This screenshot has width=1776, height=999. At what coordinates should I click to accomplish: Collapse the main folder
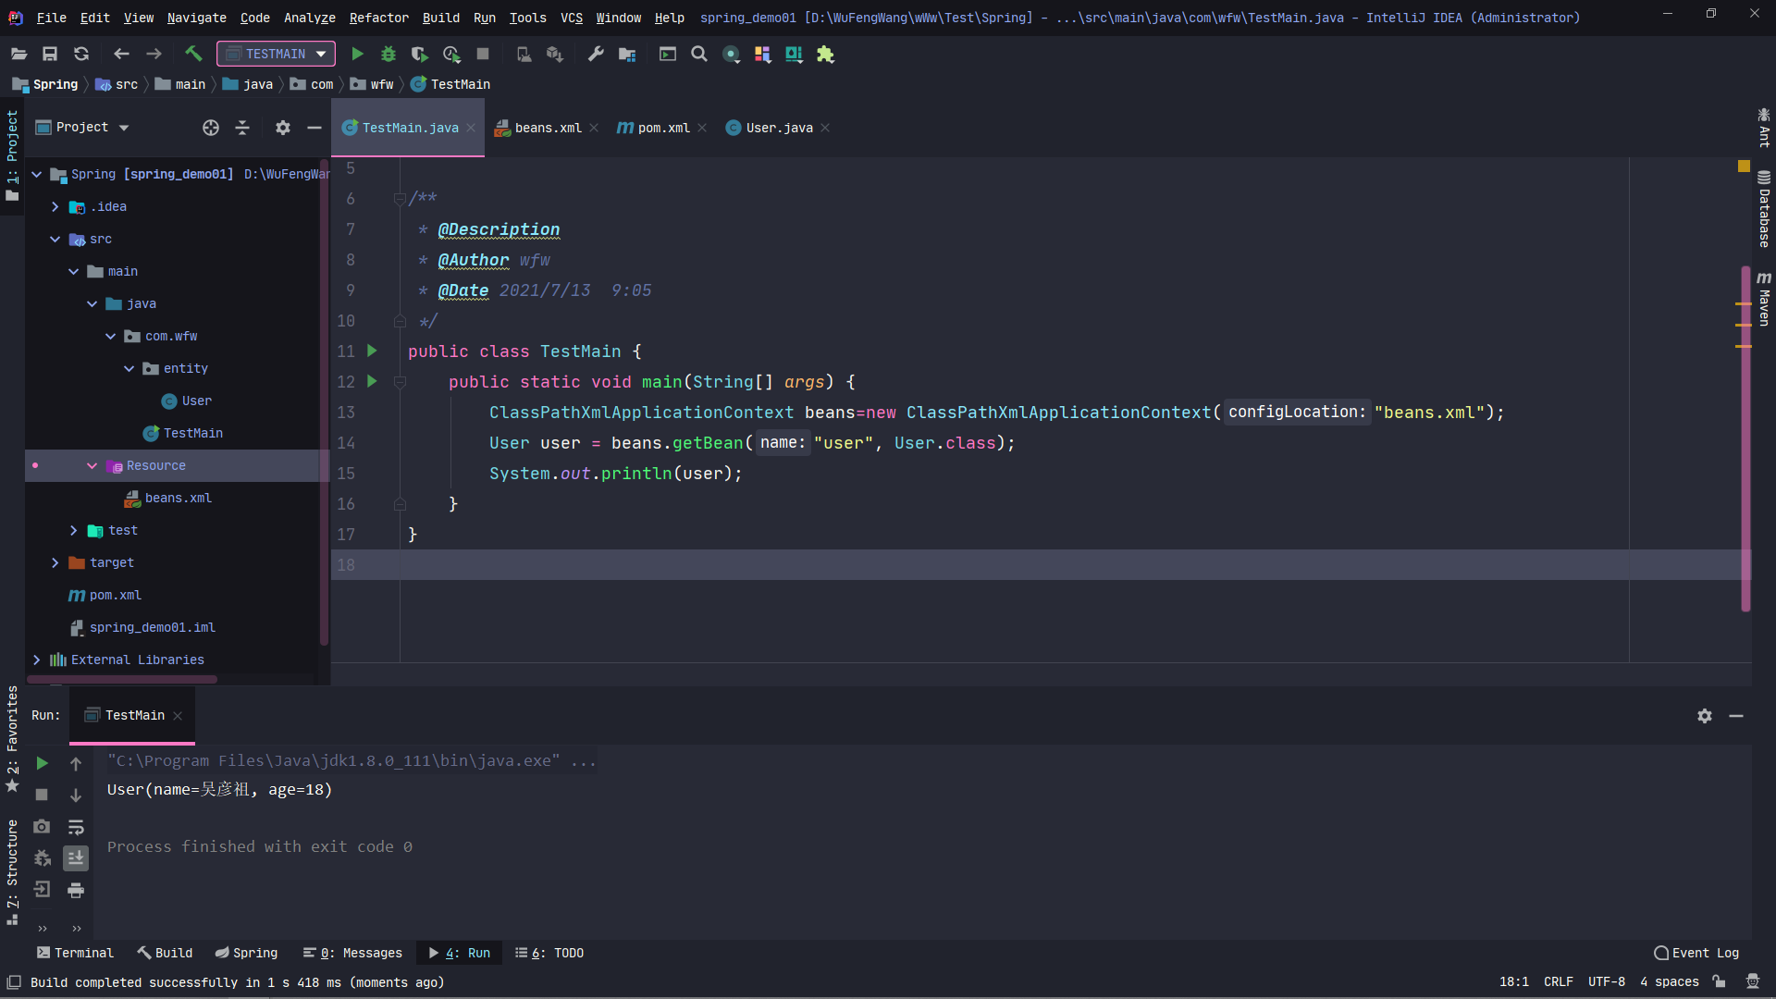tap(73, 271)
